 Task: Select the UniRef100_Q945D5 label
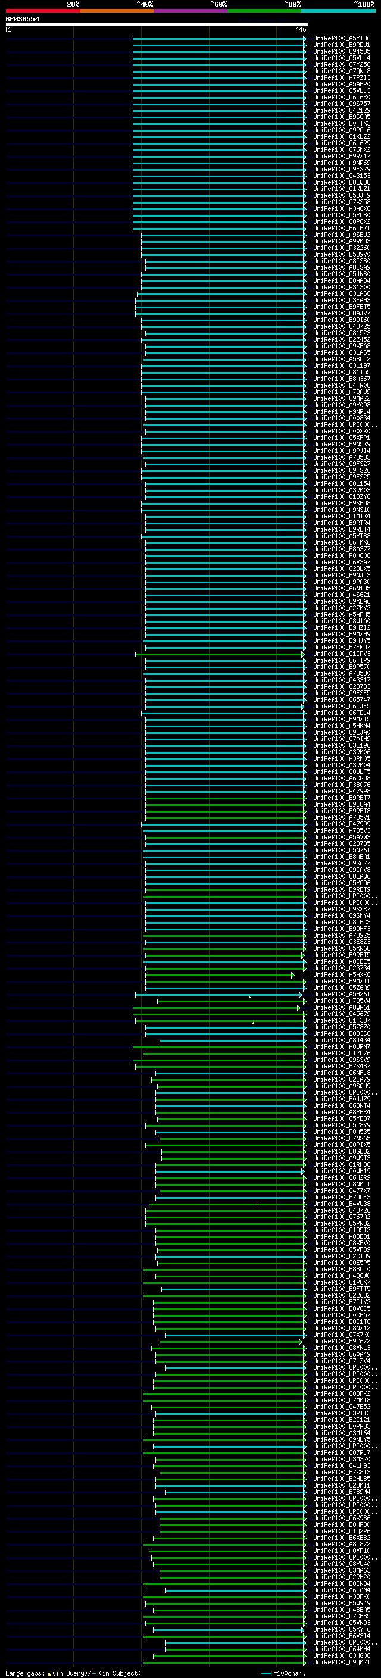tap(342, 51)
